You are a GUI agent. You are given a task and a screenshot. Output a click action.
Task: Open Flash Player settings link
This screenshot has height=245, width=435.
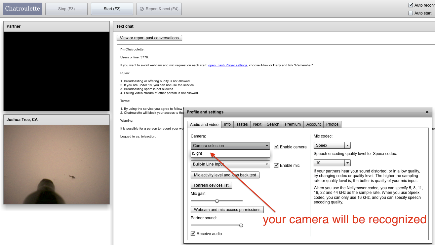pyautogui.click(x=228, y=65)
